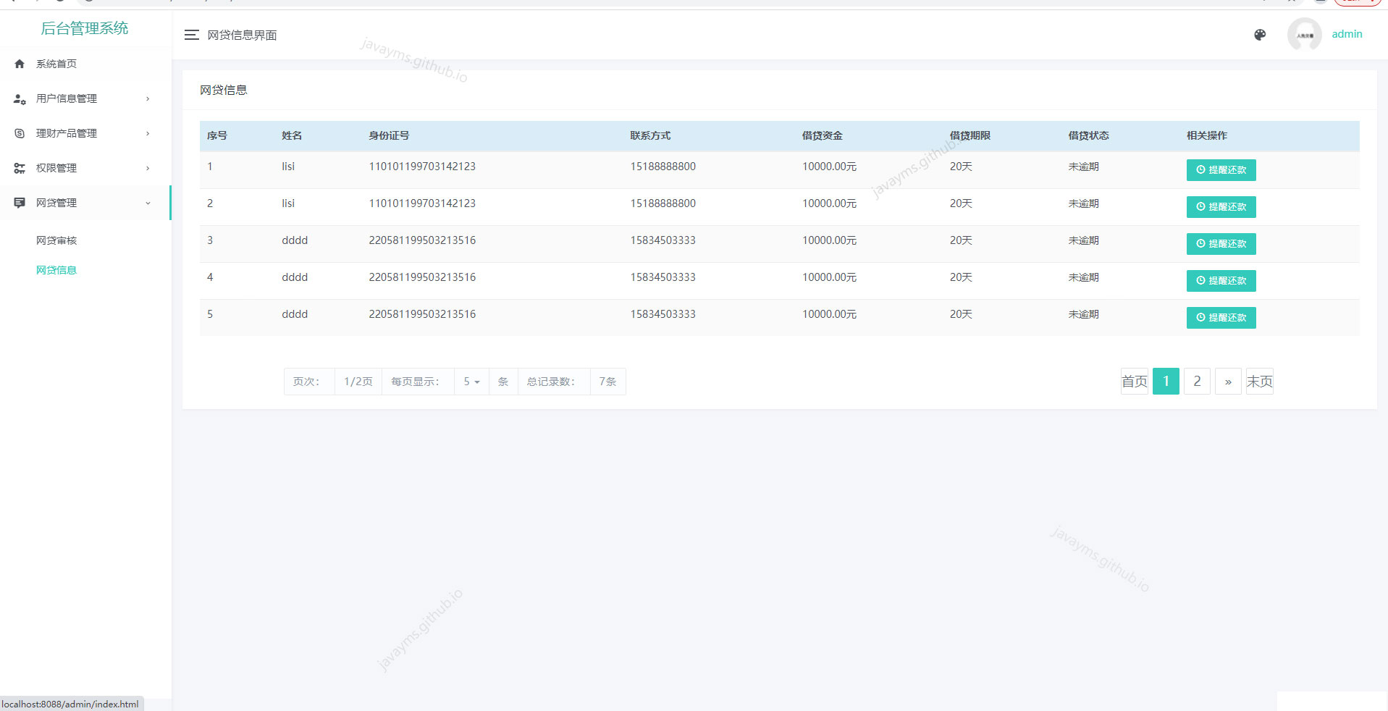Open the 网贷审核 menu item
The image size is (1388, 711).
(x=56, y=240)
